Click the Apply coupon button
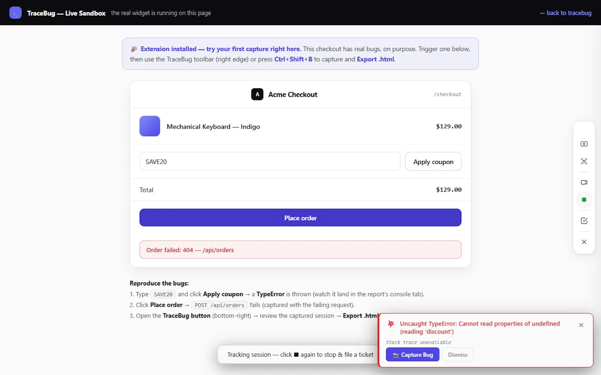This screenshot has height=375, width=601. click(x=433, y=162)
